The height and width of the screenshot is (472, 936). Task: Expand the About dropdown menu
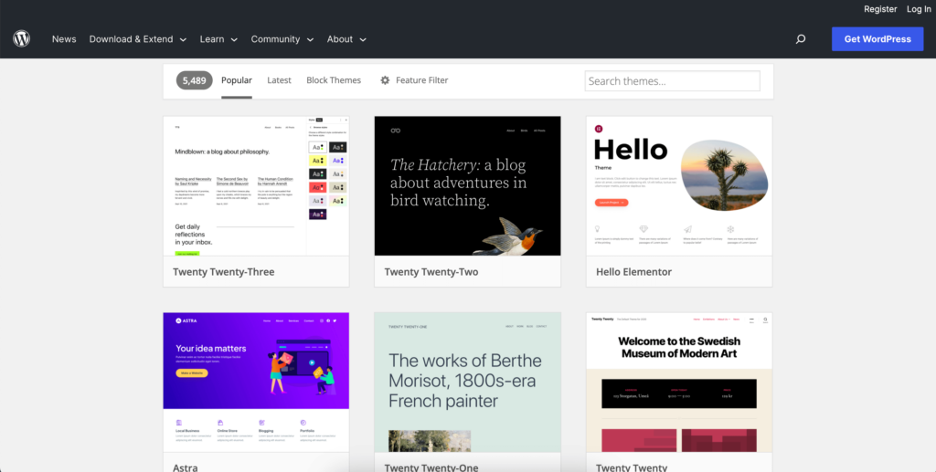346,39
